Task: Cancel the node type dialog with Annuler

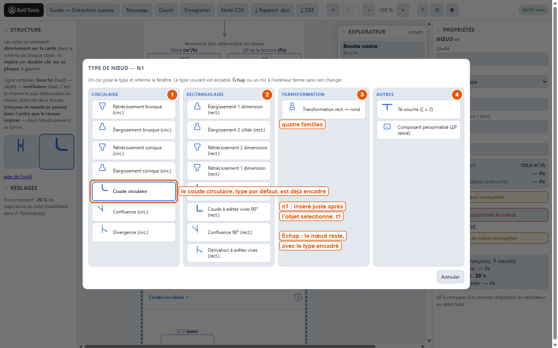Action: pos(450,277)
